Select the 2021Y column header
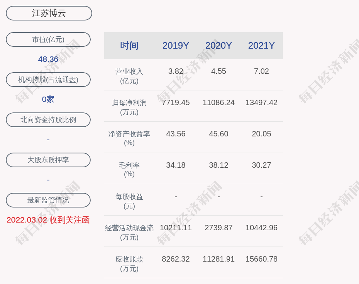Screen dimensions: 359x284 coord(261,46)
